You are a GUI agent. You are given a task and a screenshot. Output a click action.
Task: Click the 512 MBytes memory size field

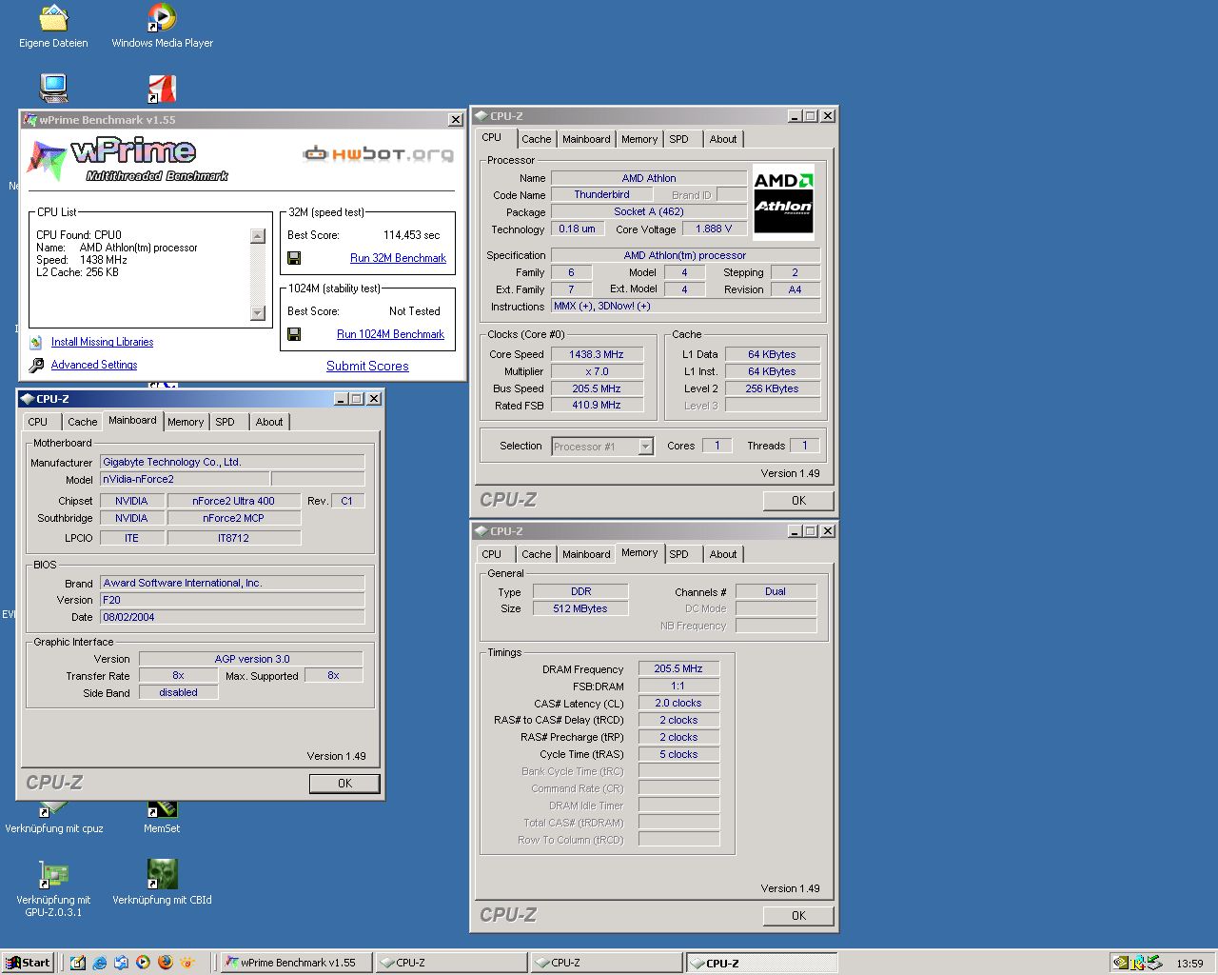(x=580, y=608)
